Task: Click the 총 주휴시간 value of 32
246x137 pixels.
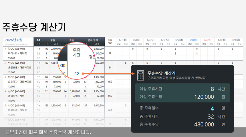Action: click(x=211, y=116)
